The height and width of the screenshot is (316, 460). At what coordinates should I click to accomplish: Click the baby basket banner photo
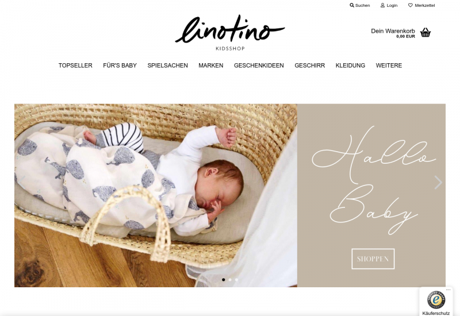156,195
